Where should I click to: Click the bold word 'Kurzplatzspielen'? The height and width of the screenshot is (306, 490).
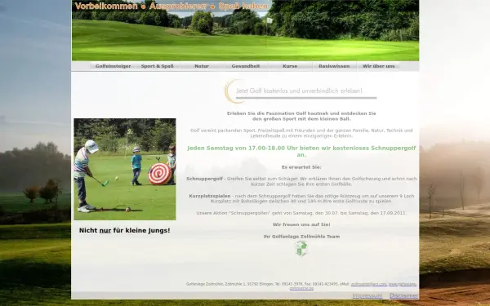(210, 196)
